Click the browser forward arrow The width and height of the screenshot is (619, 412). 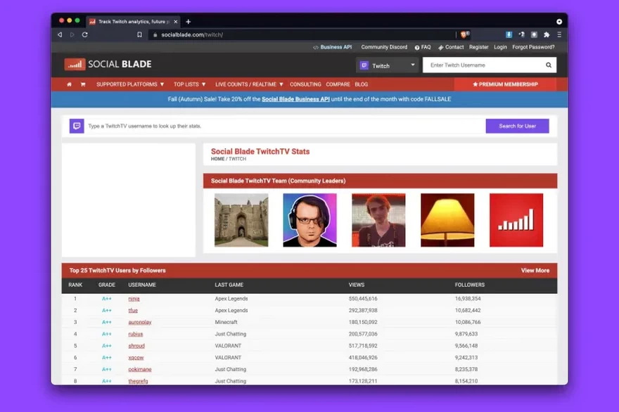[72, 34]
